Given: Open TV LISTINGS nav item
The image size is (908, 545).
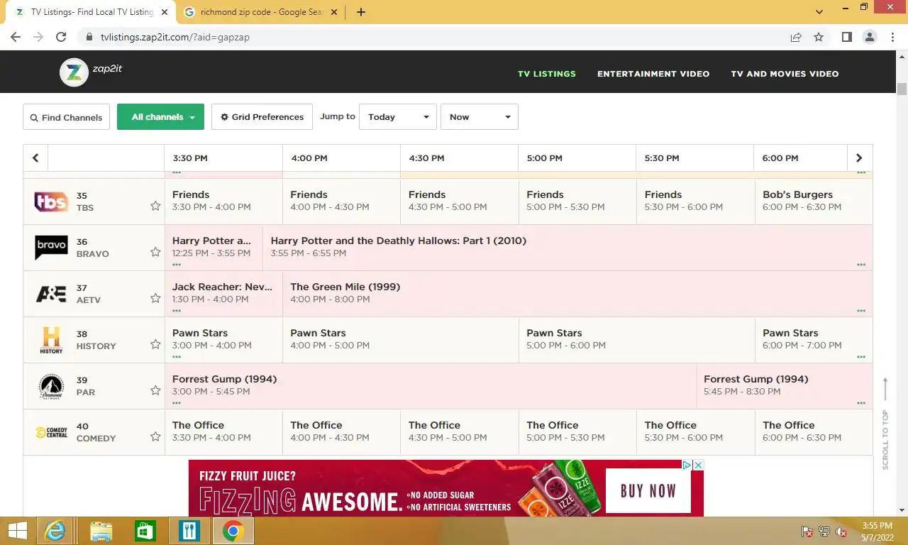Looking at the screenshot, I should [547, 74].
